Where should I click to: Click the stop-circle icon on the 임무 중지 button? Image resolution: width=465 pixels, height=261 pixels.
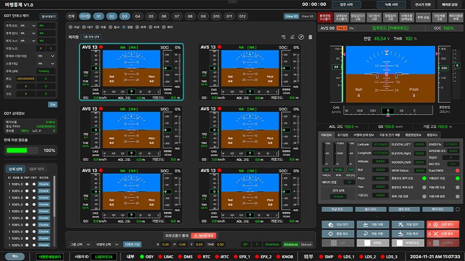[436, 225]
